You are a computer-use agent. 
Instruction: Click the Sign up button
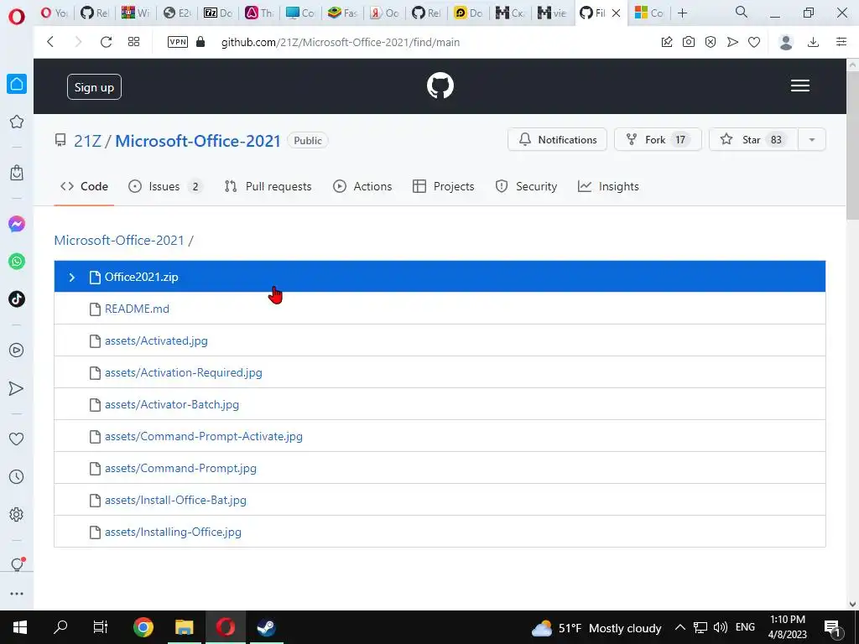coord(94,87)
